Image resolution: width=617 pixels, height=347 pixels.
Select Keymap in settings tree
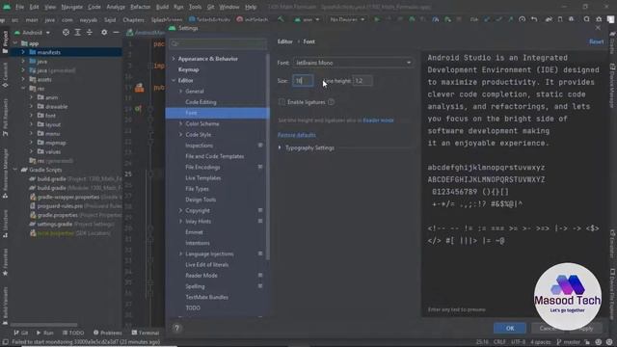[189, 69]
